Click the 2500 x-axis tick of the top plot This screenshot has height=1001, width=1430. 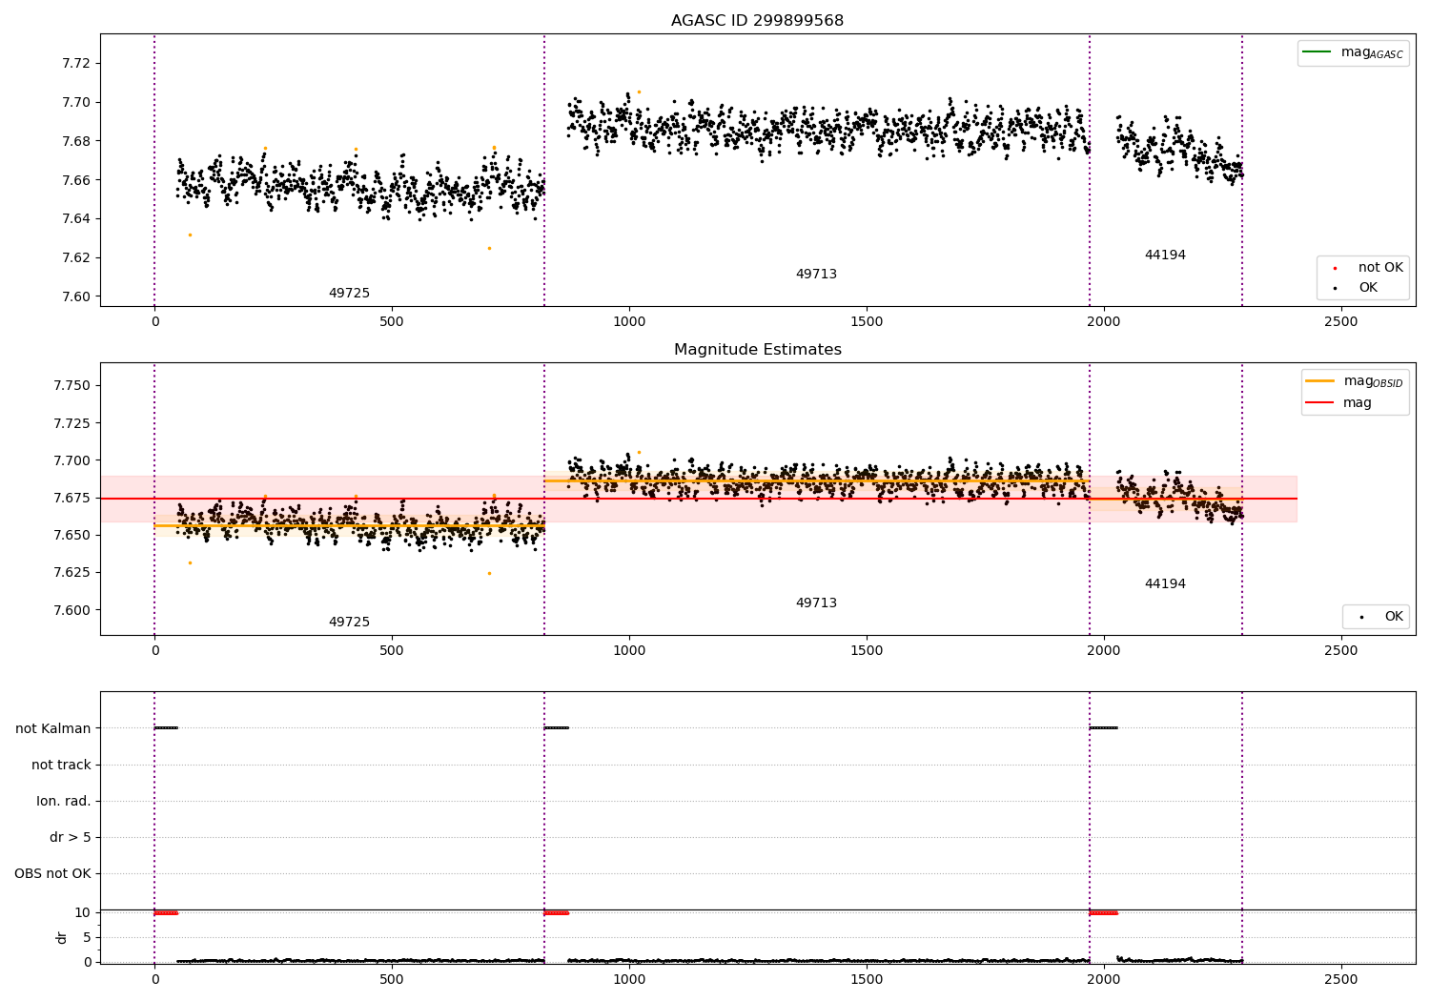tap(1340, 321)
